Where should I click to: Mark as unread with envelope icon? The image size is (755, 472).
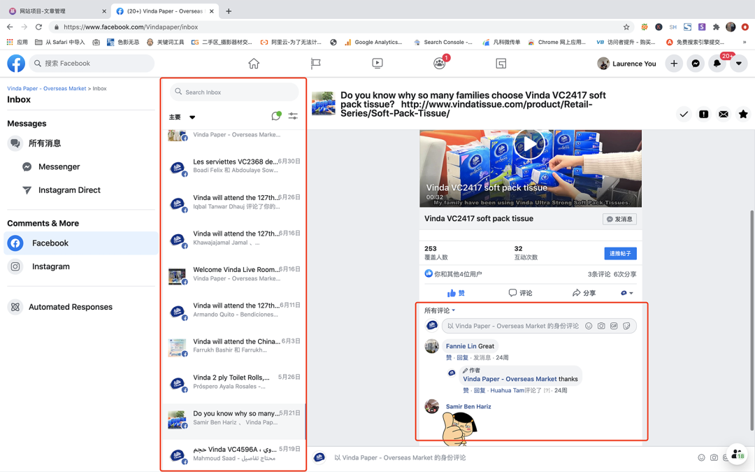724,114
